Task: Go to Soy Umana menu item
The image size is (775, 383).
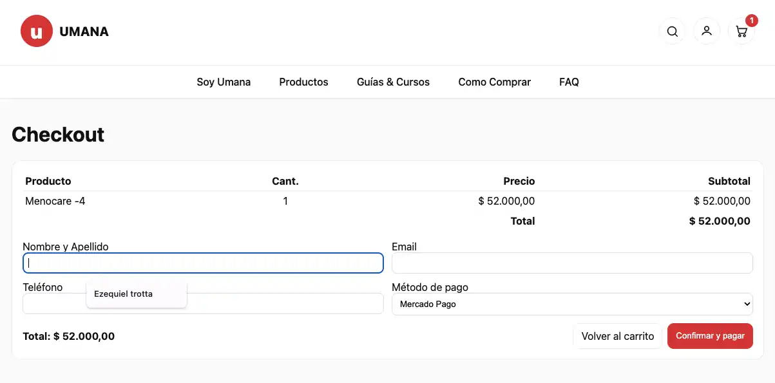Action: (224, 82)
